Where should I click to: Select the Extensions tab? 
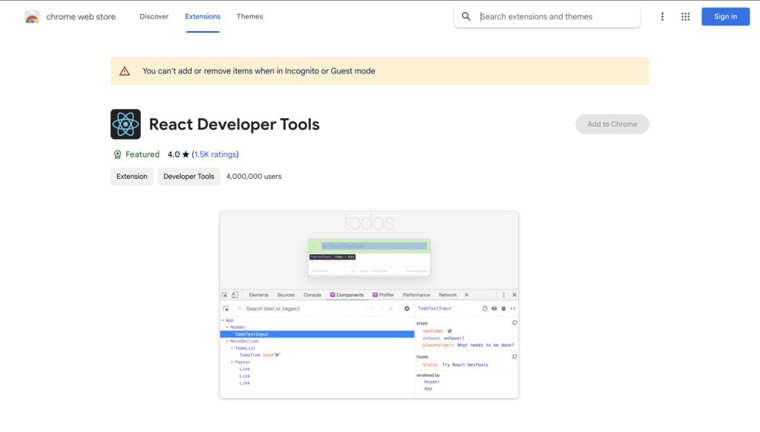pyautogui.click(x=202, y=16)
